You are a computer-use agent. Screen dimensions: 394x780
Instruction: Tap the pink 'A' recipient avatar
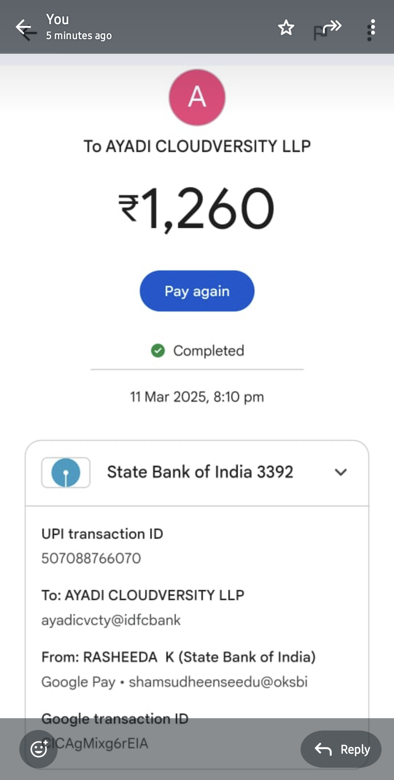(x=197, y=97)
